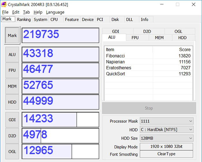The width and height of the screenshot is (202, 162).
Task: Run the FPU benchmark button
Action: pyautogui.click(x=12, y=70)
